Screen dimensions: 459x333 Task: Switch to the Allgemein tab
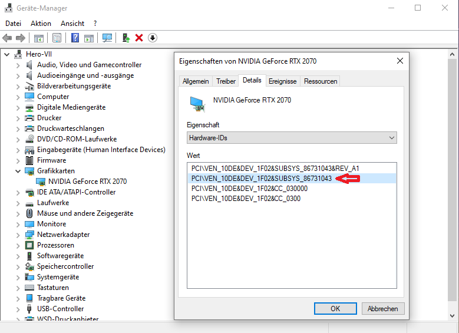pyautogui.click(x=196, y=81)
